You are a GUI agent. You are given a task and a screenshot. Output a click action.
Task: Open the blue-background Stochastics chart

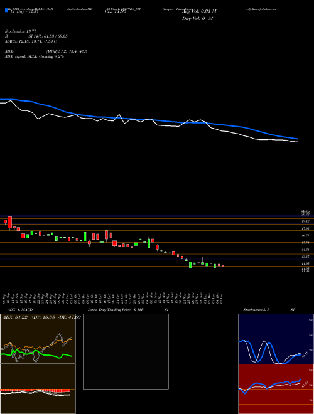(276, 339)
